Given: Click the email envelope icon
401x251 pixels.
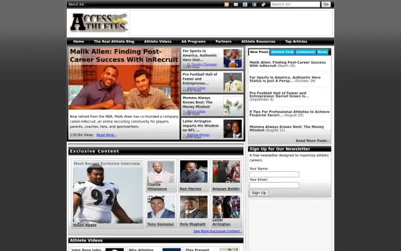Looking at the screenshot, I should pos(236,5).
